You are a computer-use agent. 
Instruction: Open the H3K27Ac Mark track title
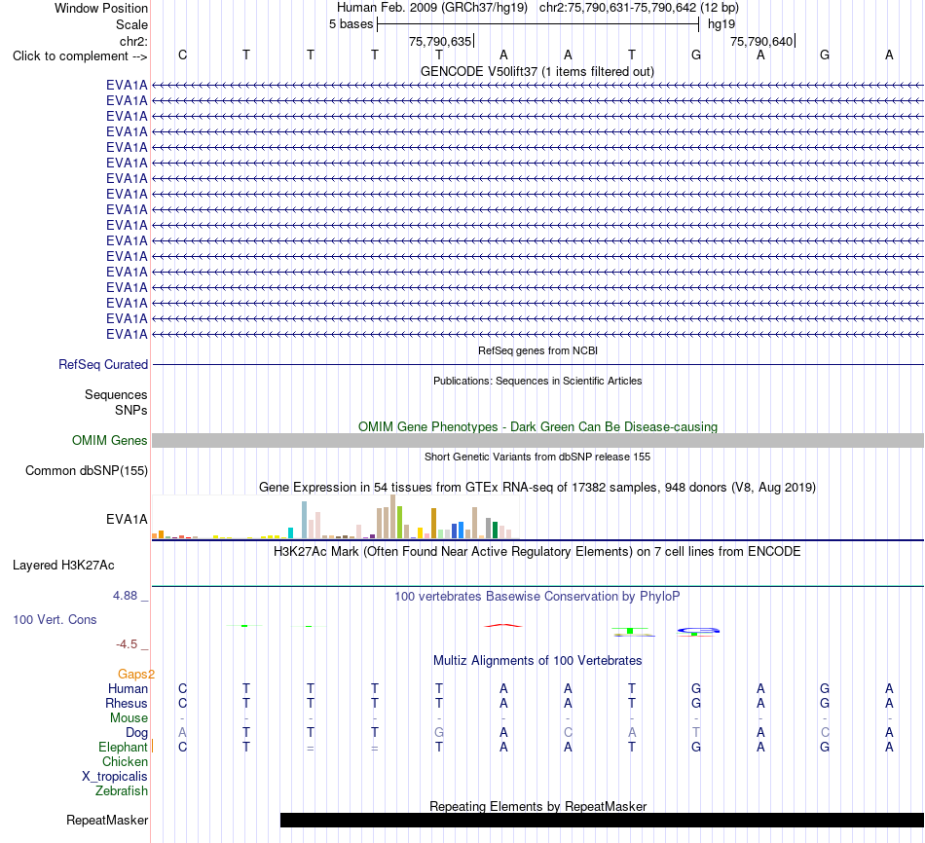click(536, 552)
